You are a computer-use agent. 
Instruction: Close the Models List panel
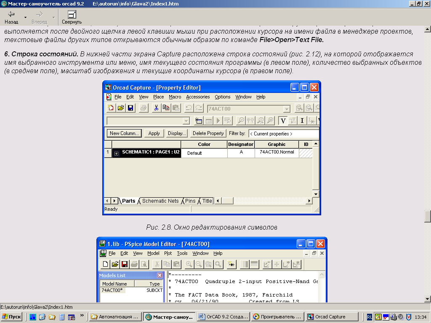tap(160, 275)
